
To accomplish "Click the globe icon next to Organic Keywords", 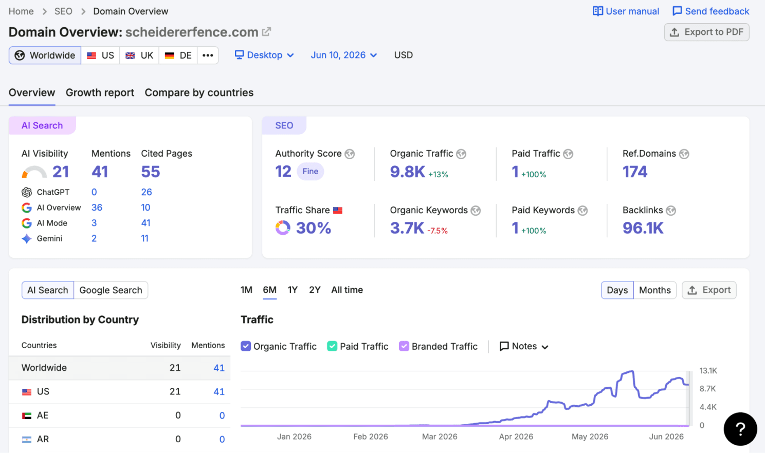I will coord(476,211).
